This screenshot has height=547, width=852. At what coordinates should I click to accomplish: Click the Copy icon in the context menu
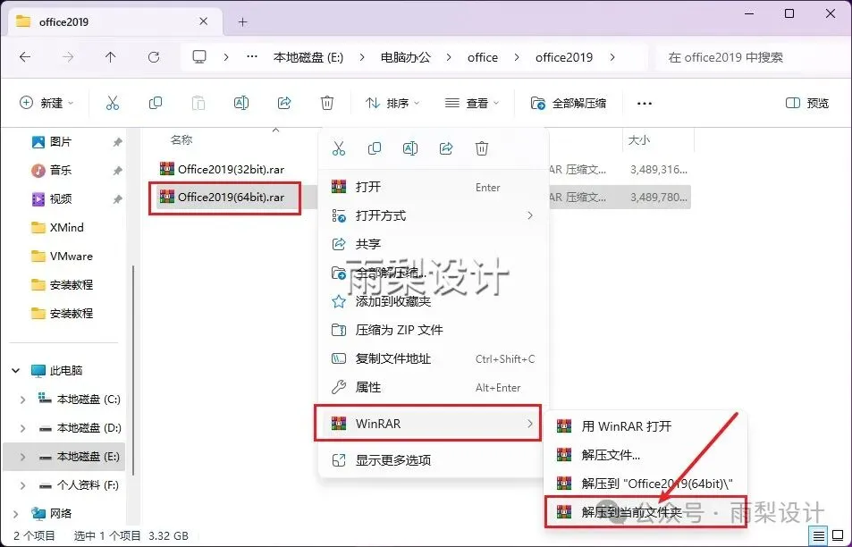click(x=375, y=148)
